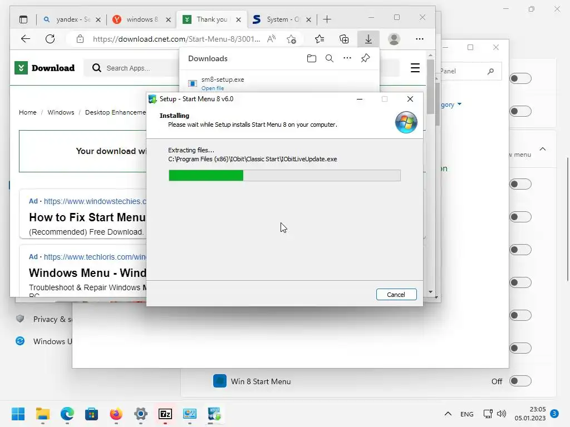Open Windows breadcrumb link
The height and width of the screenshot is (427, 570).
(61, 112)
